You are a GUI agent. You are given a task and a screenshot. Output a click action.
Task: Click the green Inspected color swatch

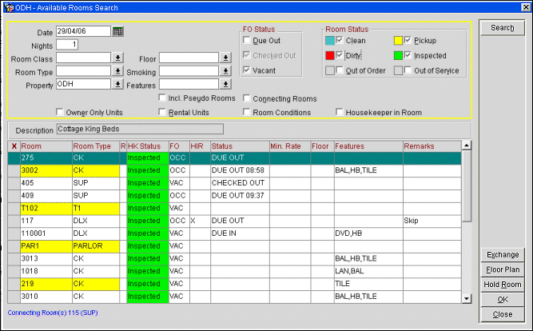coord(399,55)
